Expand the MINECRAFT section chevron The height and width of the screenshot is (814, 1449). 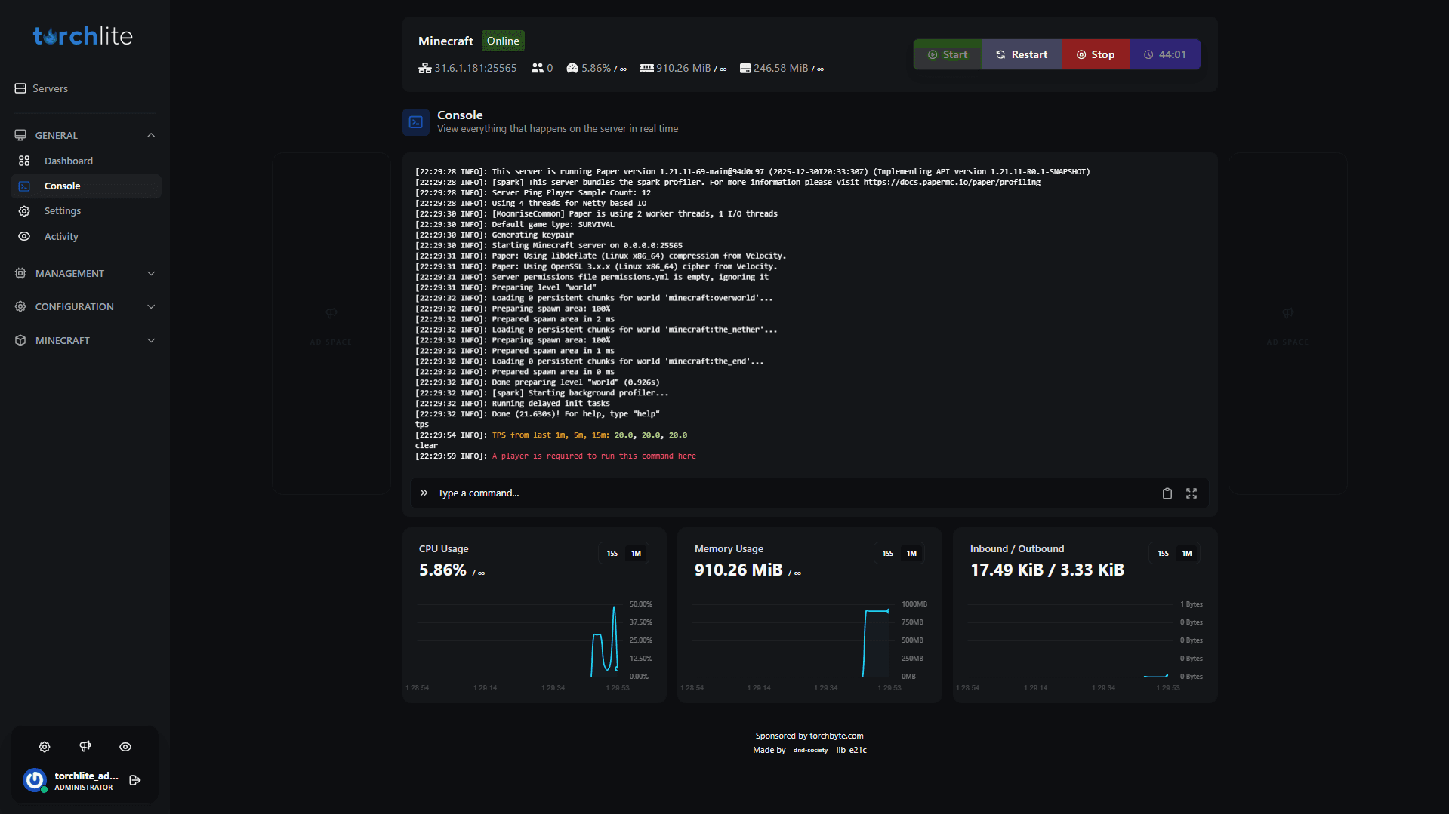pos(151,340)
